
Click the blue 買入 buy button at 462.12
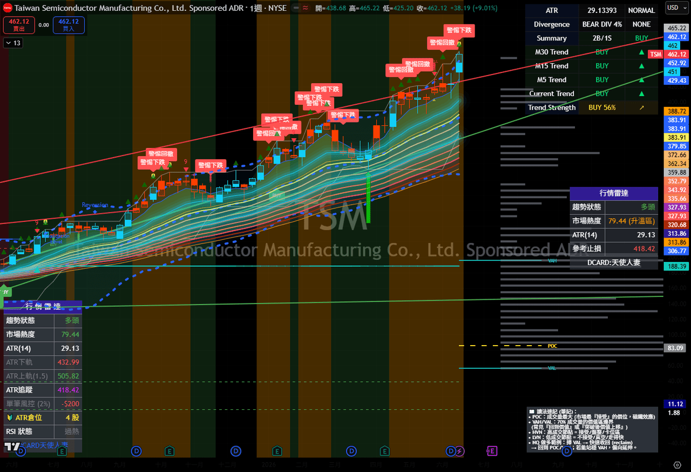[69, 25]
